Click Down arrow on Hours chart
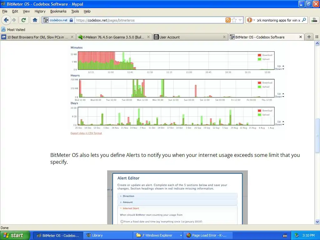The height and width of the screenshot is (240, 320). point(283,97)
